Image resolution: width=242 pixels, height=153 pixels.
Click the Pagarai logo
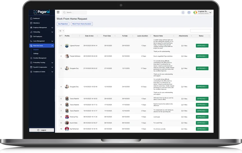pos(42,12)
